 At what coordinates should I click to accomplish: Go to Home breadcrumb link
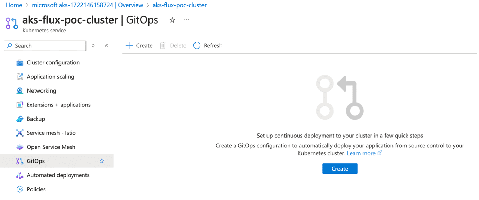point(14,5)
